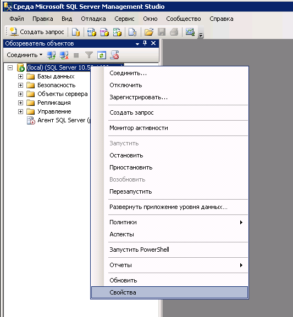Choose Зарегистрировать... in the context menu
Screen dimensions: 293x317
[169, 97]
